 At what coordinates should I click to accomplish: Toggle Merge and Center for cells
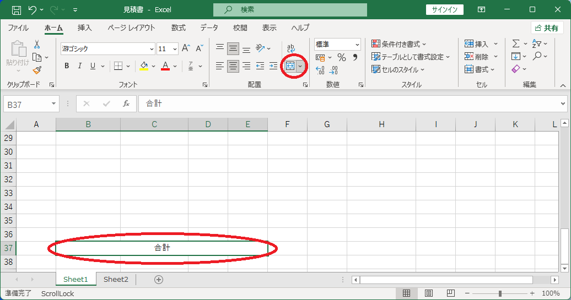pos(290,66)
